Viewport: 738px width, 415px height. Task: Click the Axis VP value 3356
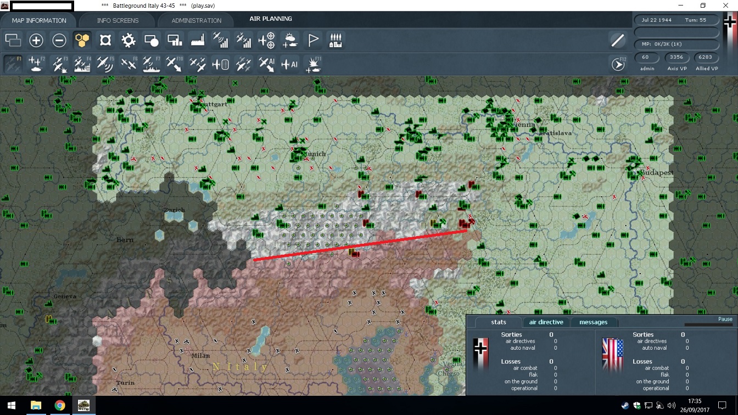tap(677, 57)
